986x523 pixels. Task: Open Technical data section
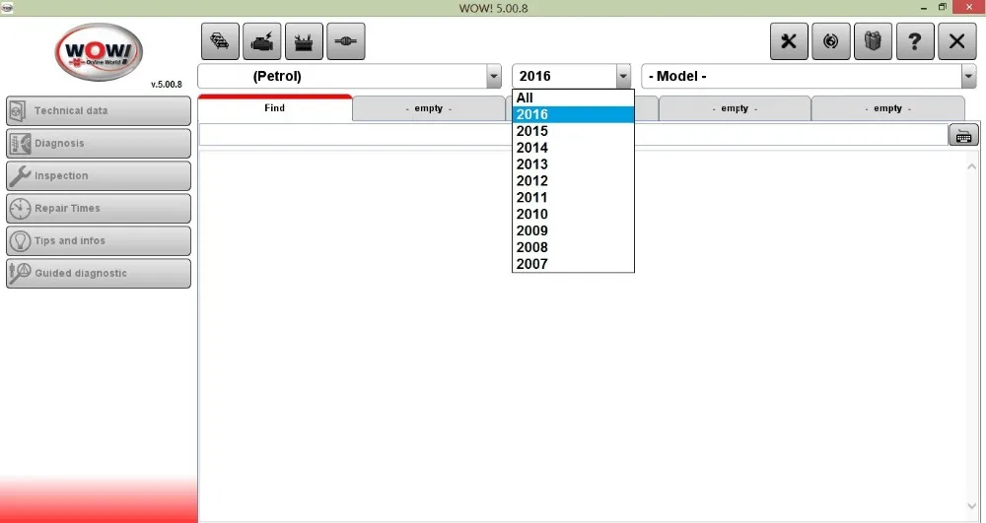[99, 110]
